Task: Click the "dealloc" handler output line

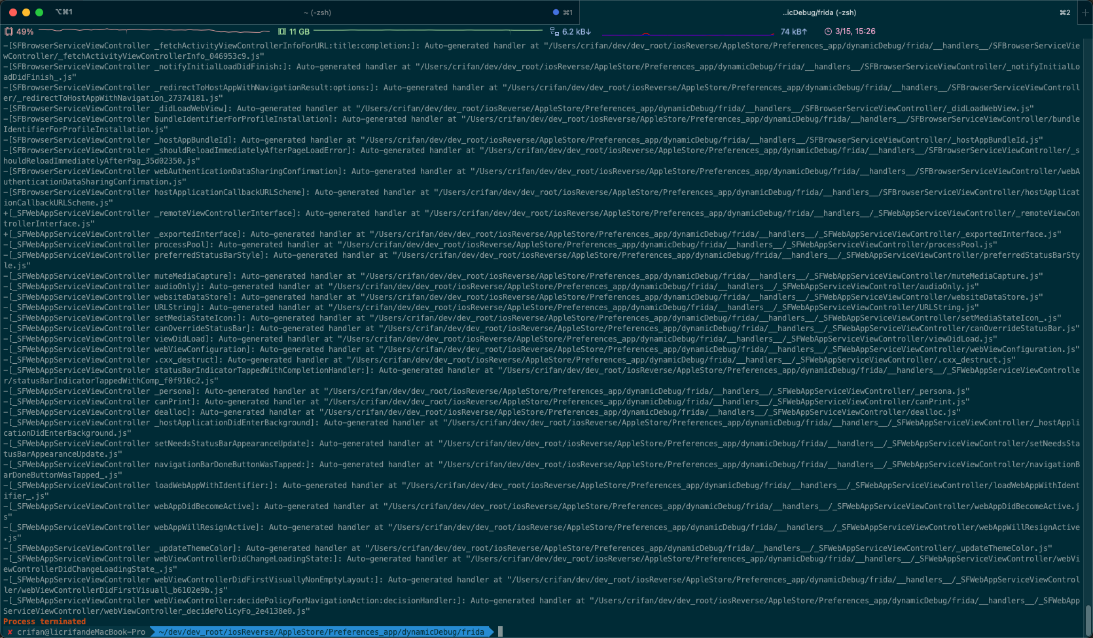Action: click(x=482, y=412)
